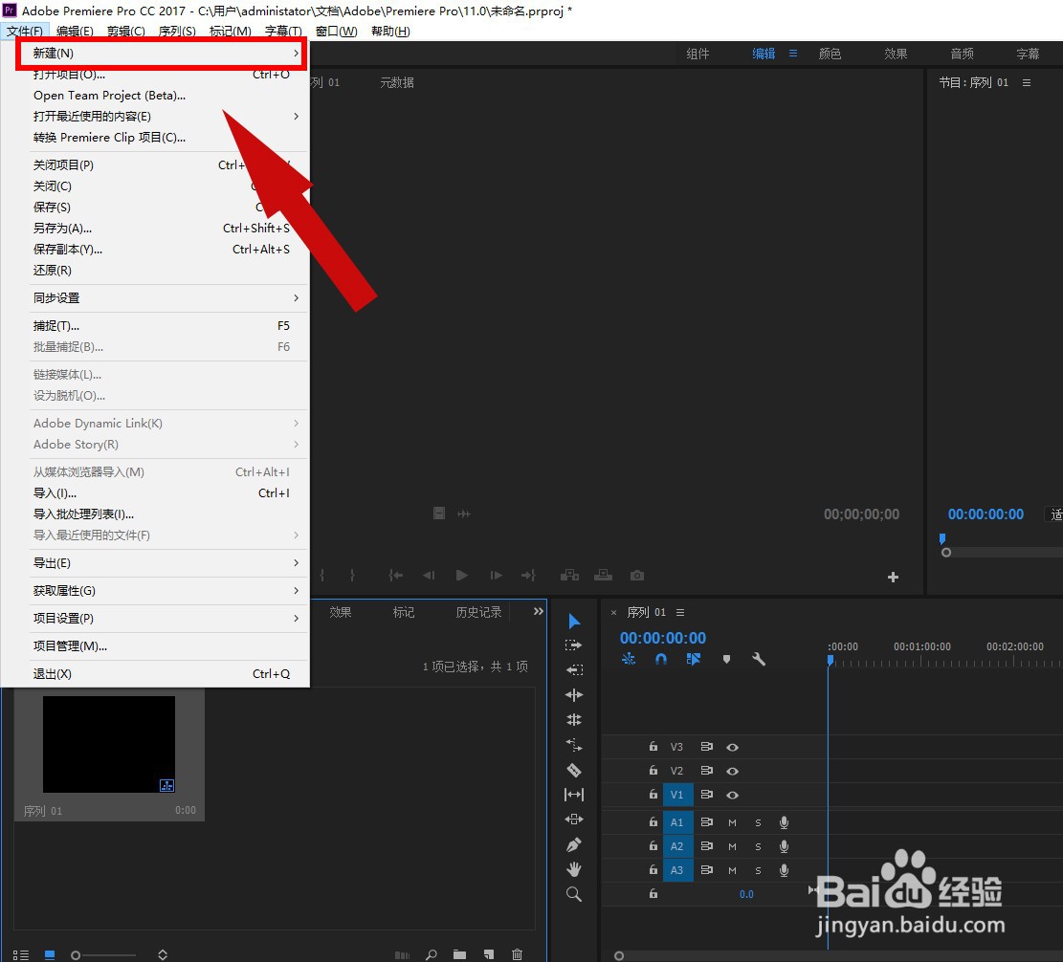
Task: Choose 保存(S) in File menu
Action: click(x=166, y=208)
